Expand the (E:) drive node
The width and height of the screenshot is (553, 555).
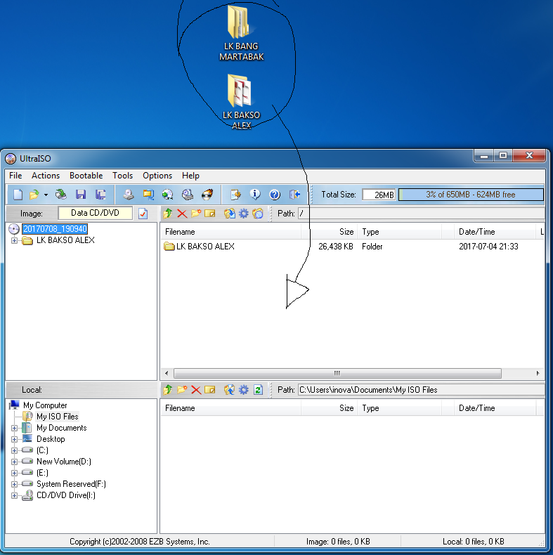tap(14, 474)
